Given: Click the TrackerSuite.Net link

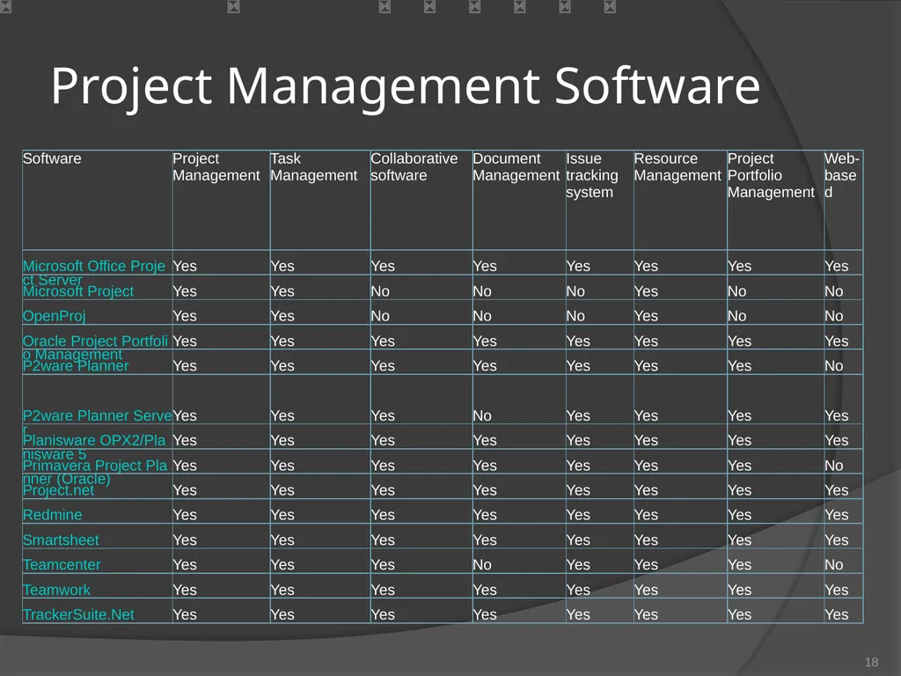Looking at the screenshot, I should coord(78,615).
